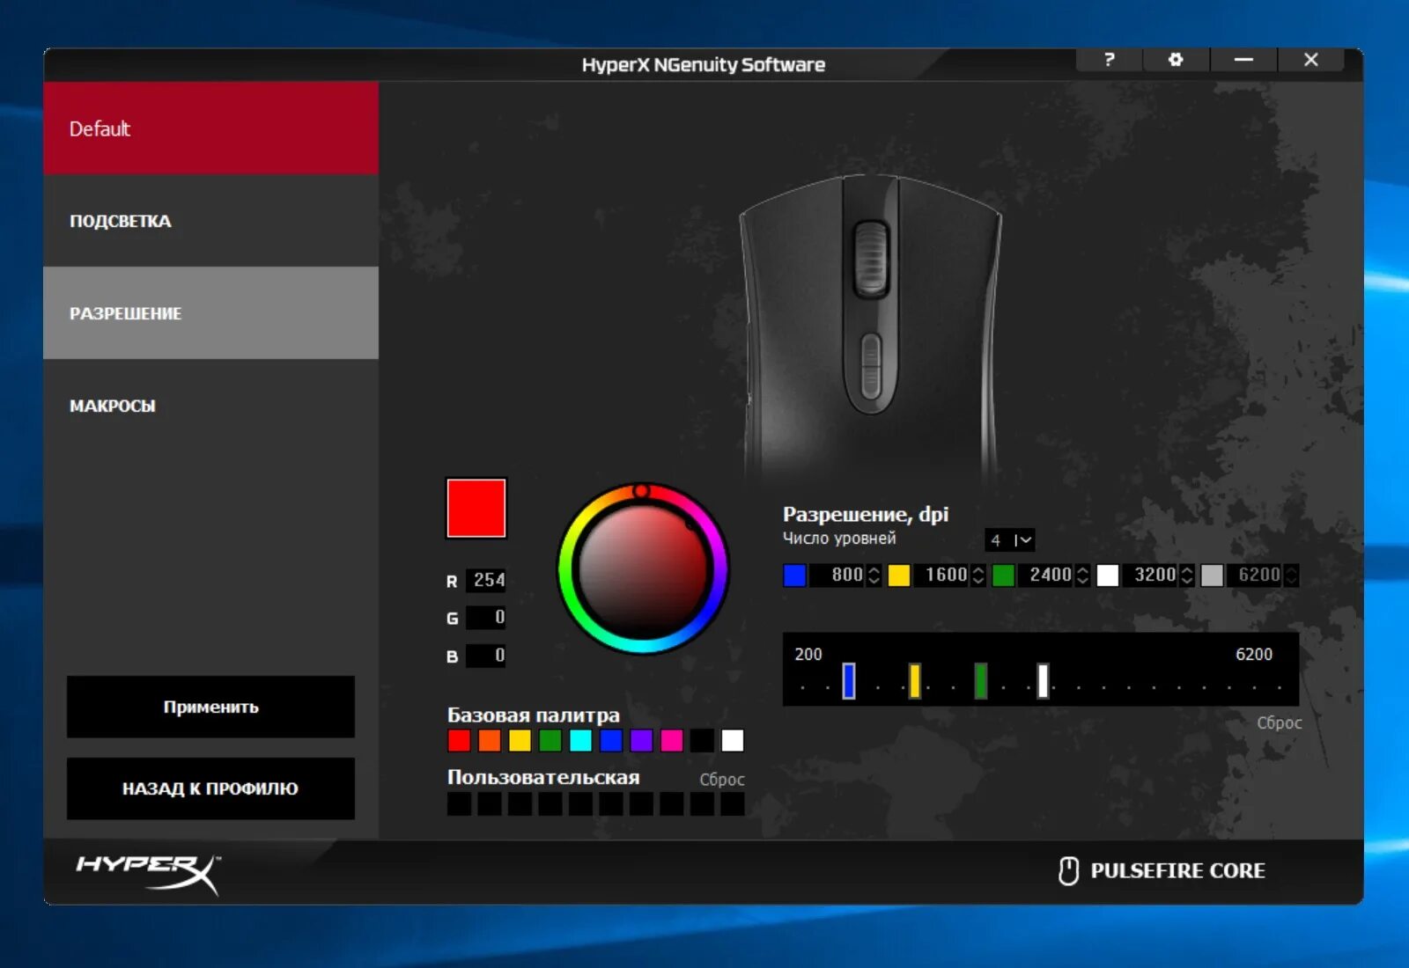Click the B color value field
The height and width of the screenshot is (968, 1409).
[486, 656]
